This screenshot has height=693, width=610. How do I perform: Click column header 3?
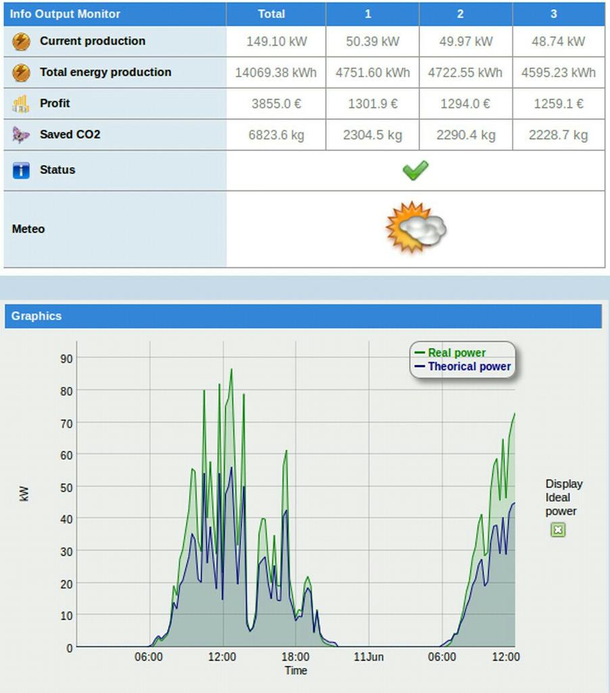pyautogui.click(x=553, y=14)
